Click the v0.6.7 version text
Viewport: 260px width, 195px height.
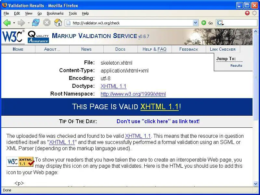[x=144, y=36]
